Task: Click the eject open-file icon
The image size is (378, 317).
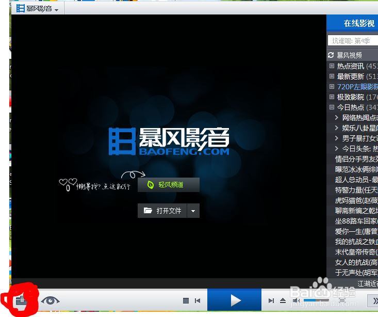Action: 283,300
